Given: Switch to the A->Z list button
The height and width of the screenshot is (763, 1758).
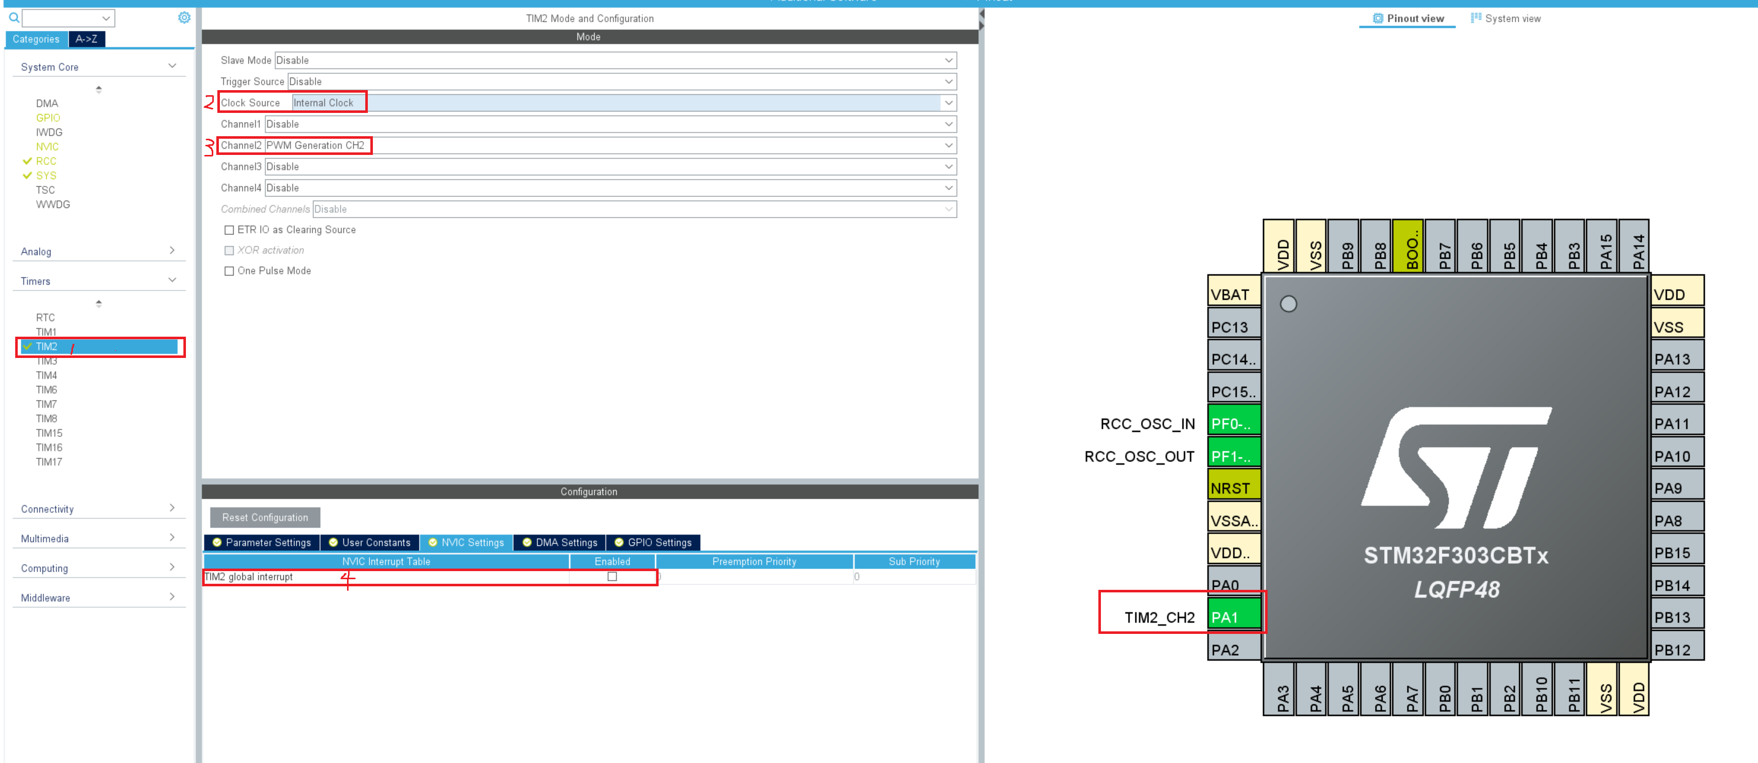Looking at the screenshot, I should click(87, 39).
